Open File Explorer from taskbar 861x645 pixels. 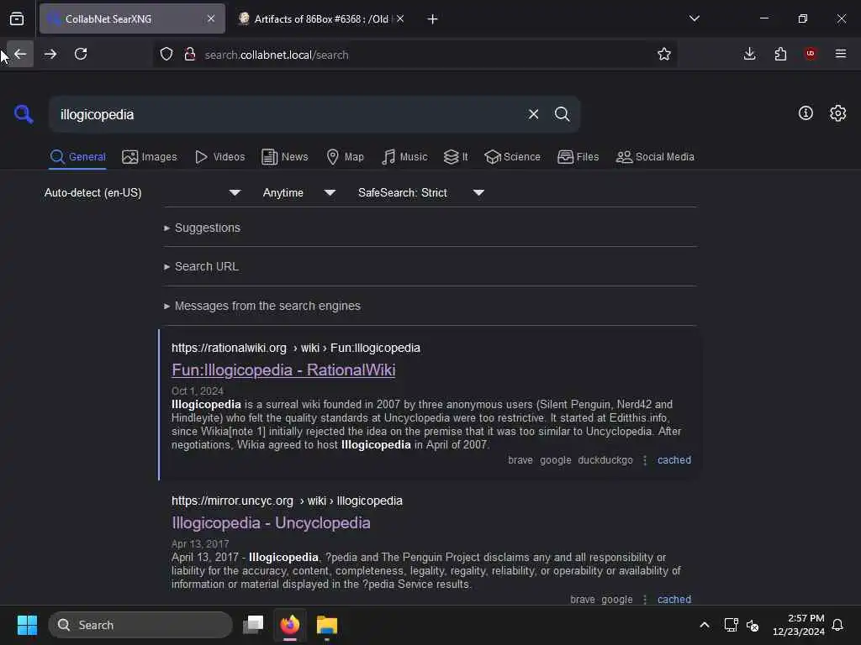327,625
